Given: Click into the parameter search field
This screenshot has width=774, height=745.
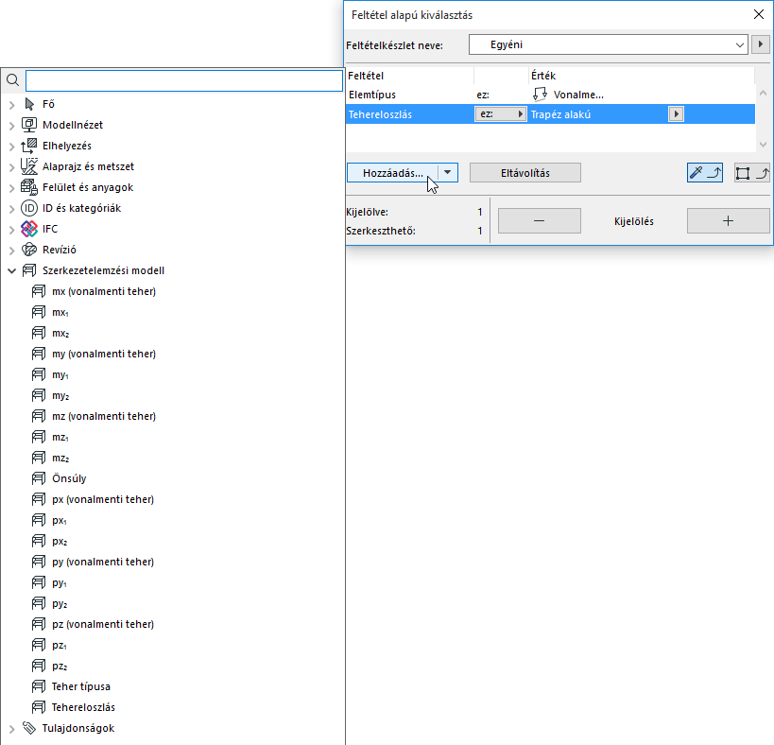Looking at the screenshot, I should 184,80.
